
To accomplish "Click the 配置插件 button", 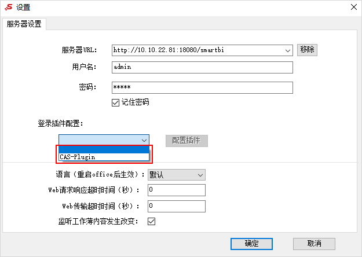I will point(187,141).
